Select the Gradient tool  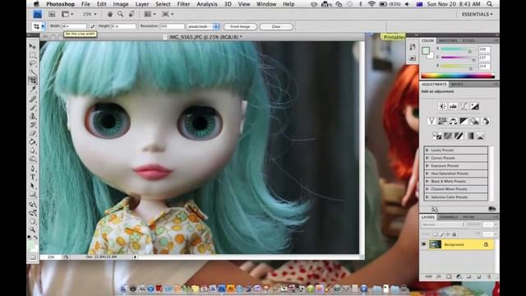pyautogui.click(x=33, y=142)
